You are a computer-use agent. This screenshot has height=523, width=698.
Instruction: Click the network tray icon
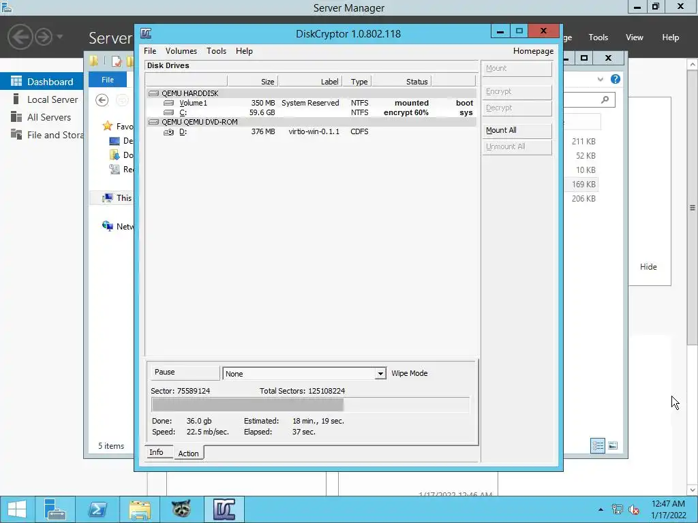pyautogui.click(x=617, y=509)
